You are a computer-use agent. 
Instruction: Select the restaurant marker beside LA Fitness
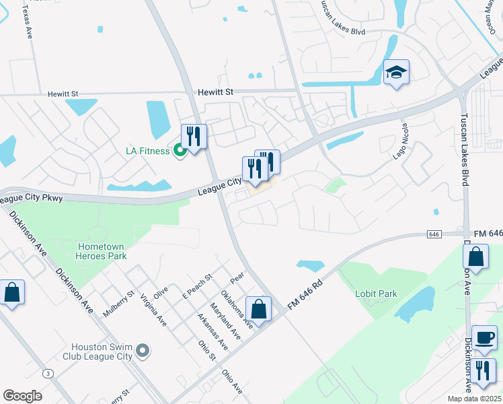pyautogui.click(x=194, y=137)
